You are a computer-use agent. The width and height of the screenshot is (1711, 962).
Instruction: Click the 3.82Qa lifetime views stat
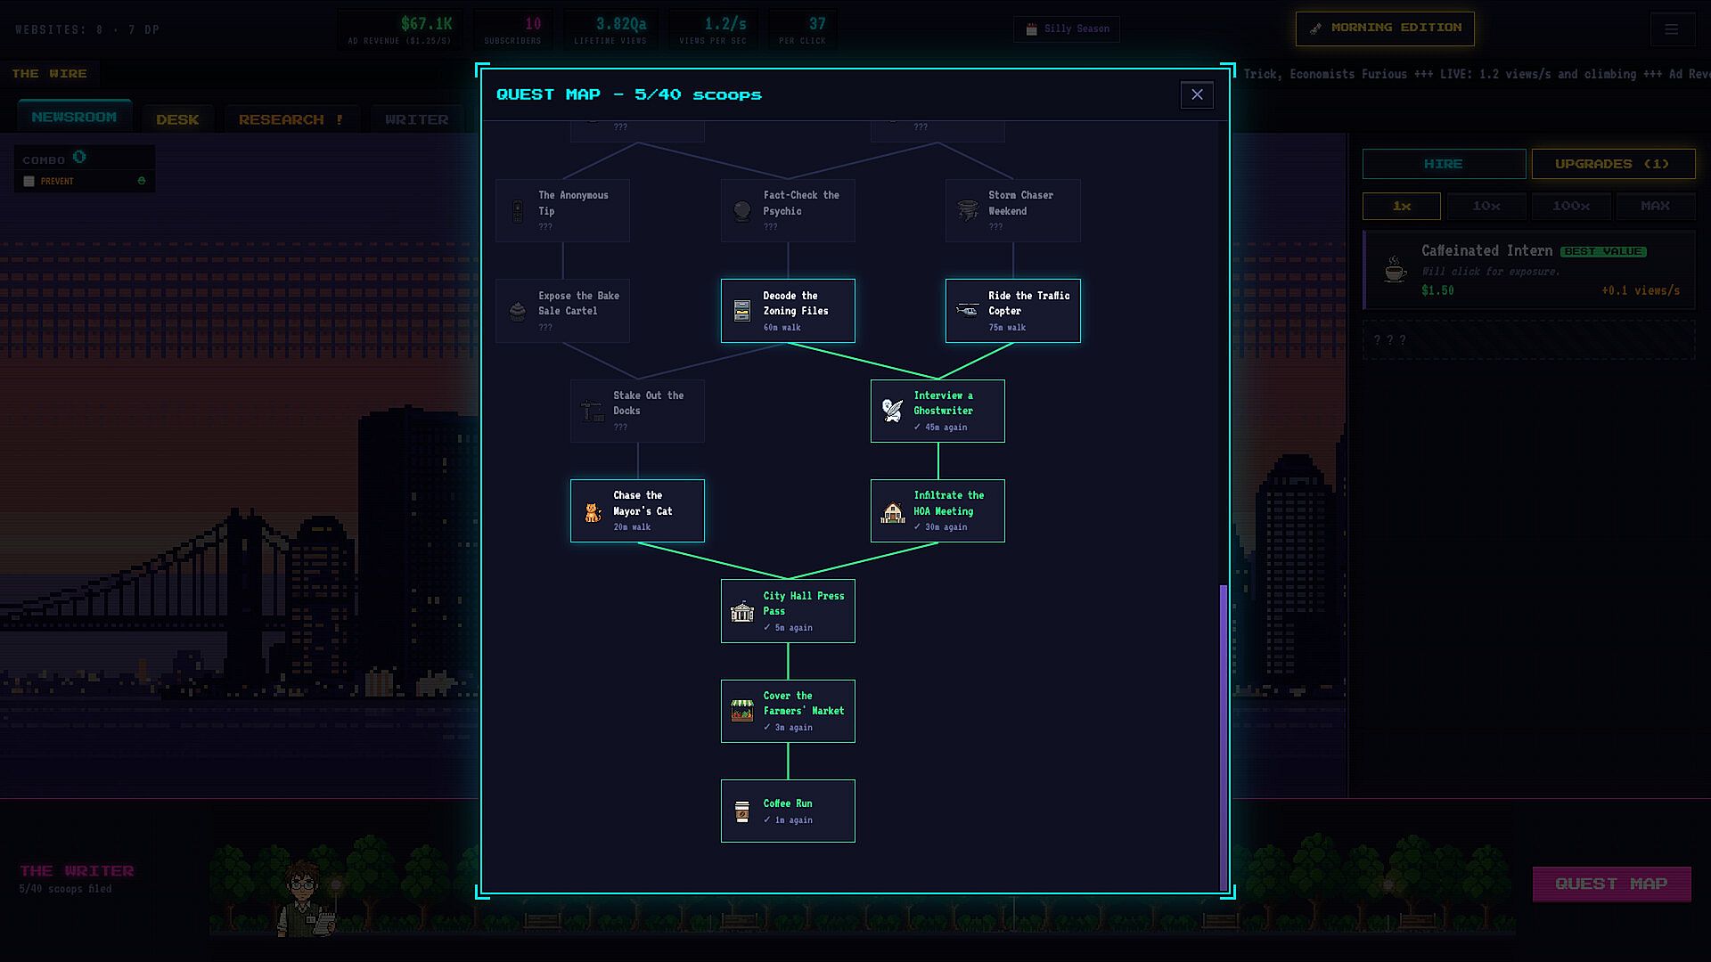point(610,29)
